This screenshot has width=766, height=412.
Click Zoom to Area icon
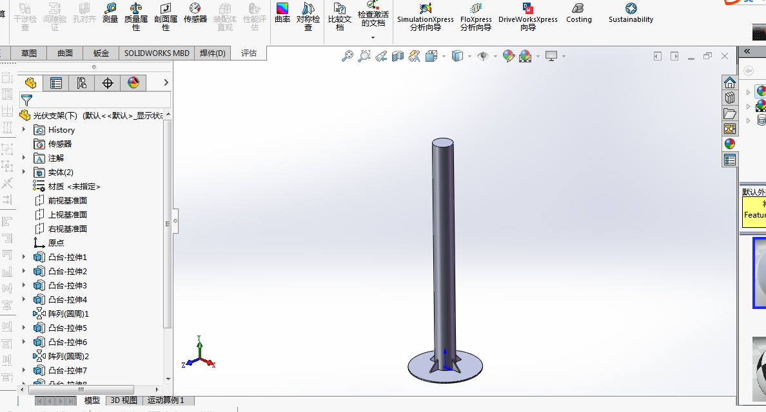tap(364, 56)
